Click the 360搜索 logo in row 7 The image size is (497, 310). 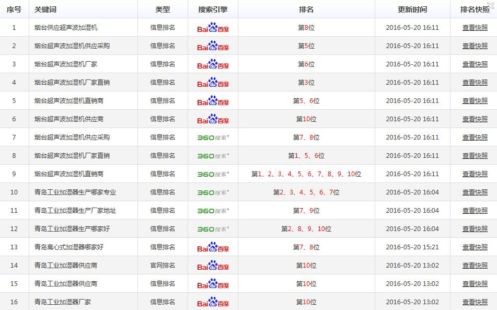click(213, 137)
